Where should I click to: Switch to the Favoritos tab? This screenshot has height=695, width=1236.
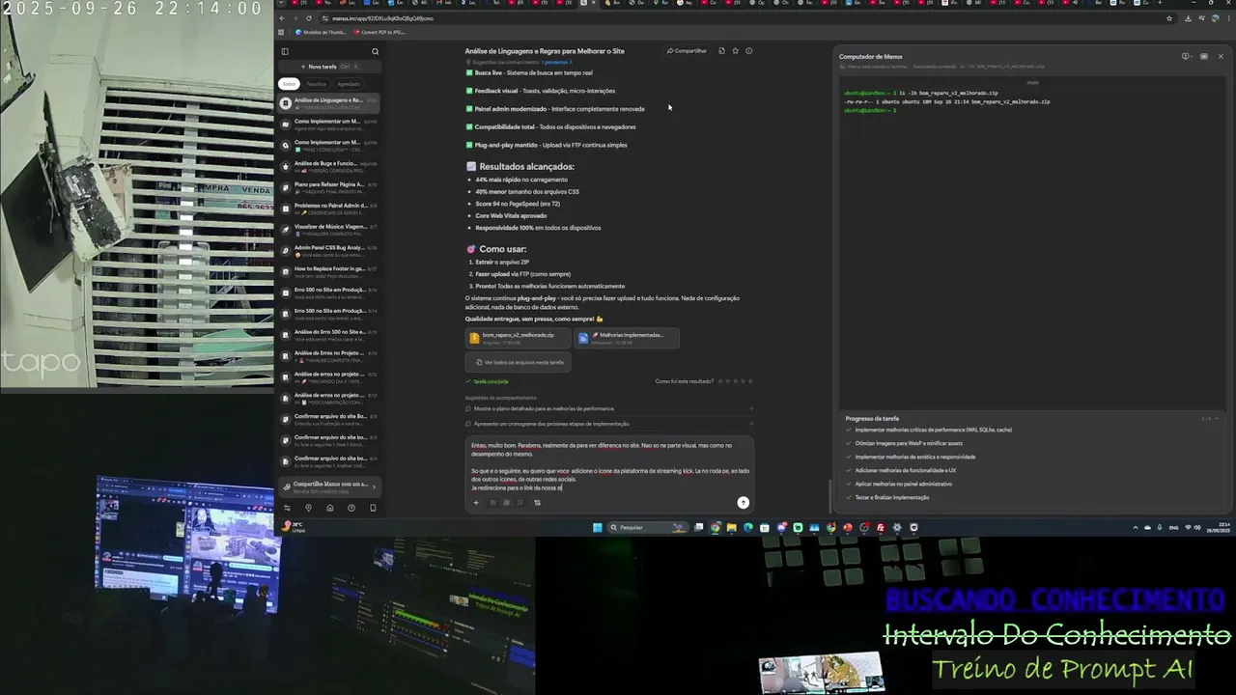317,84
